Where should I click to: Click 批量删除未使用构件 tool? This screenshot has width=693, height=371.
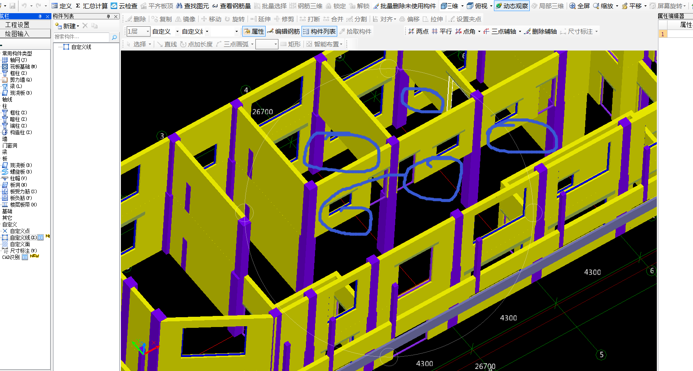405,6
